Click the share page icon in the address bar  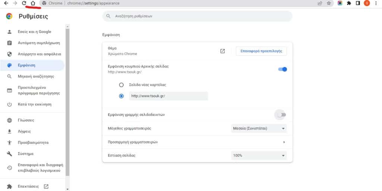320,3
